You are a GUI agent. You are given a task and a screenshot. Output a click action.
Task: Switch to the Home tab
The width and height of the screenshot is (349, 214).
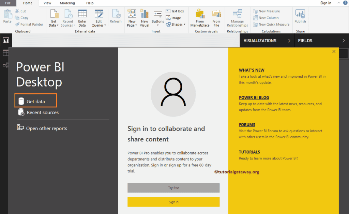pos(28,3)
